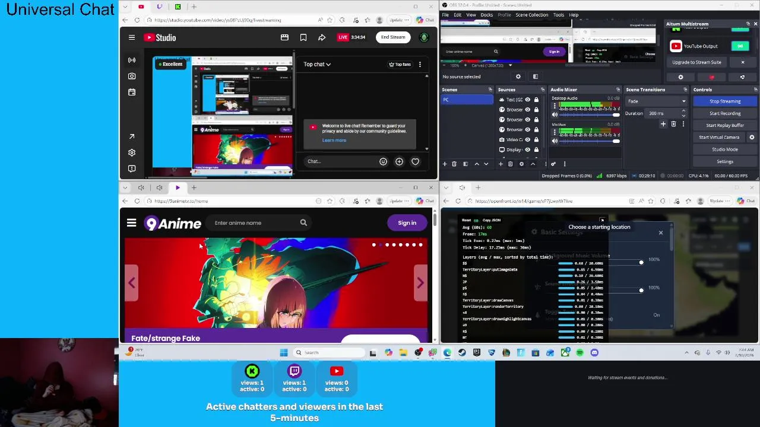Viewport: 760px width, 427px height.
Task: Add scene with plus in OBS Scenes
Action: [x=445, y=164]
